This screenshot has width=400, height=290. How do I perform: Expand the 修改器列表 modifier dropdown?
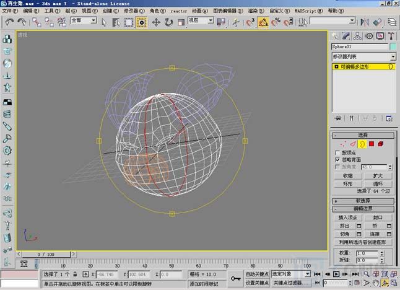point(393,56)
